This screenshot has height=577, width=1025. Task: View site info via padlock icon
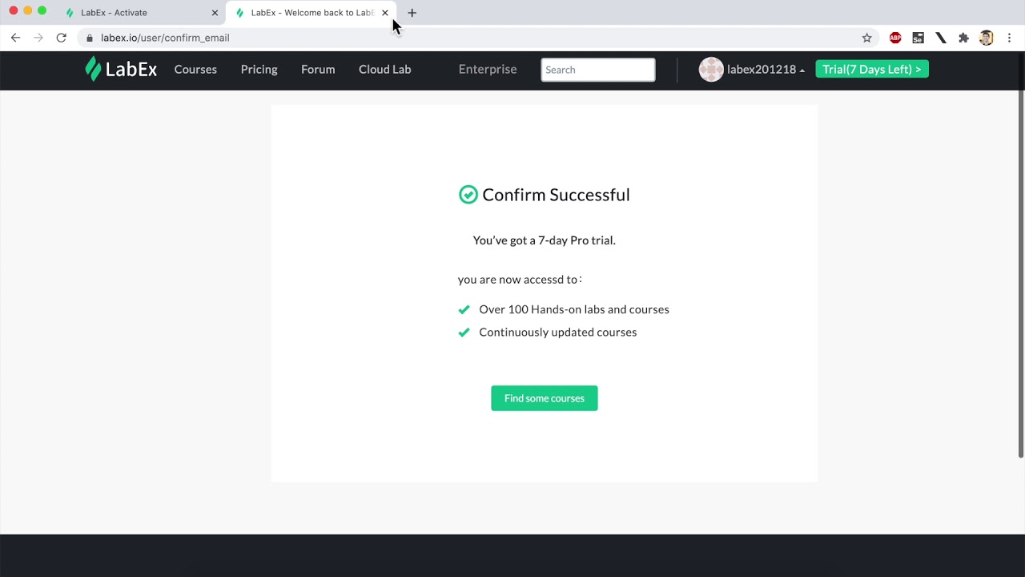point(89,38)
